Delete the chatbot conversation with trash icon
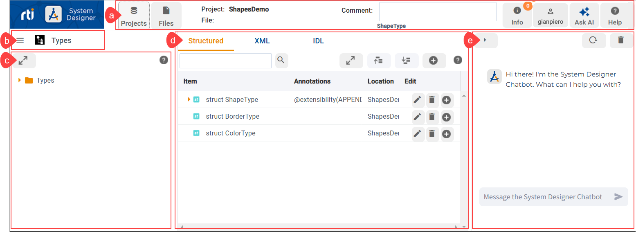This screenshot has height=232, width=636. coord(620,41)
